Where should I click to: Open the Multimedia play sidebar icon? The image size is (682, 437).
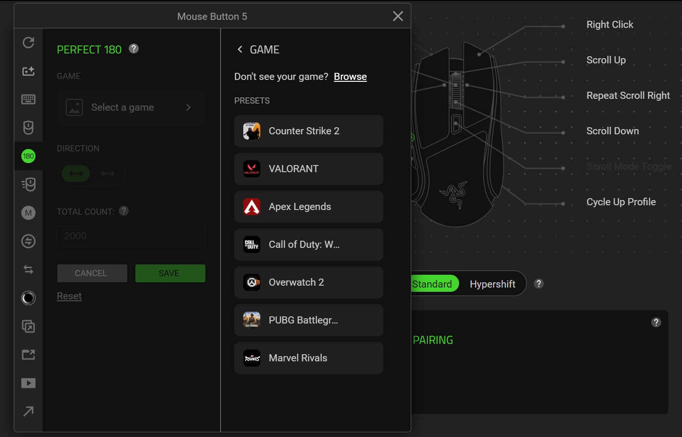[x=28, y=383]
